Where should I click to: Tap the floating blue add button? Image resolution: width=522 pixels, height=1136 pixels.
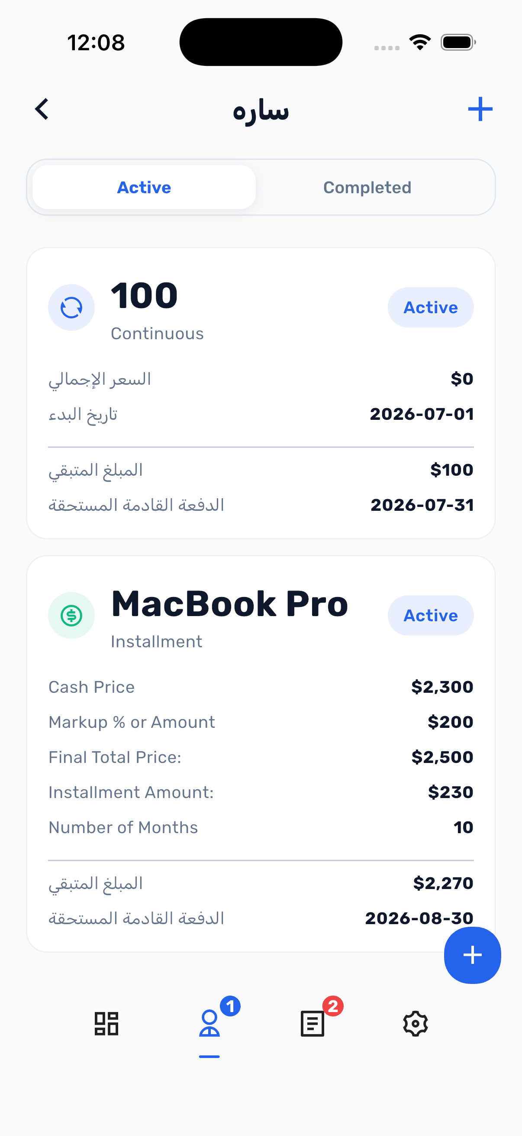click(x=472, y=955)
